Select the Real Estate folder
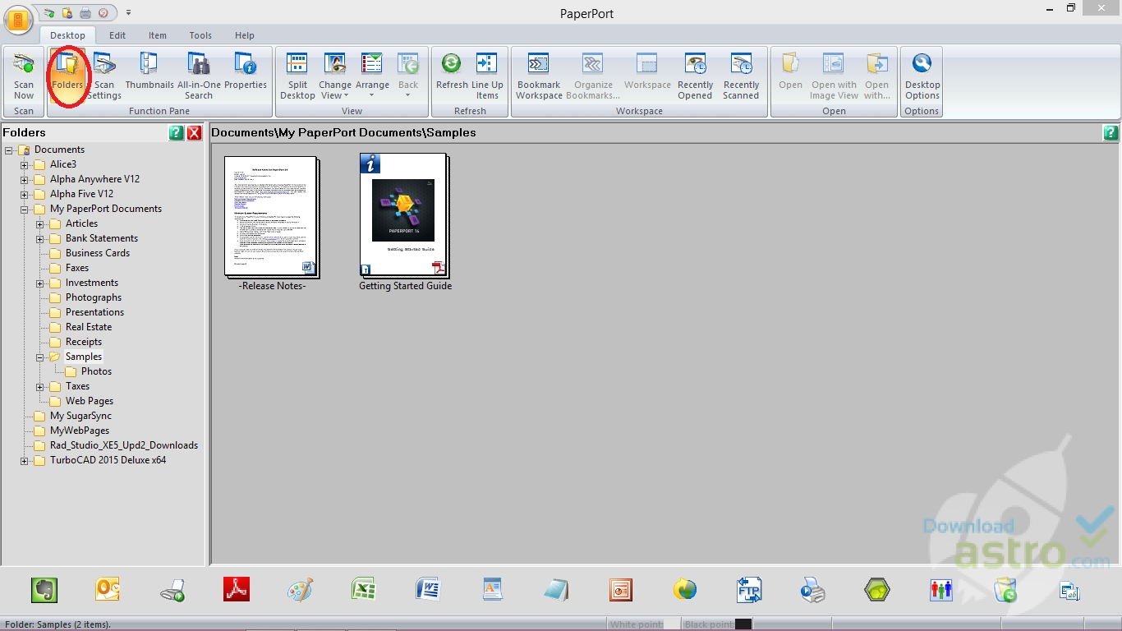Image resolution: width=1122 pixels, height=631 pixels. 89,327
